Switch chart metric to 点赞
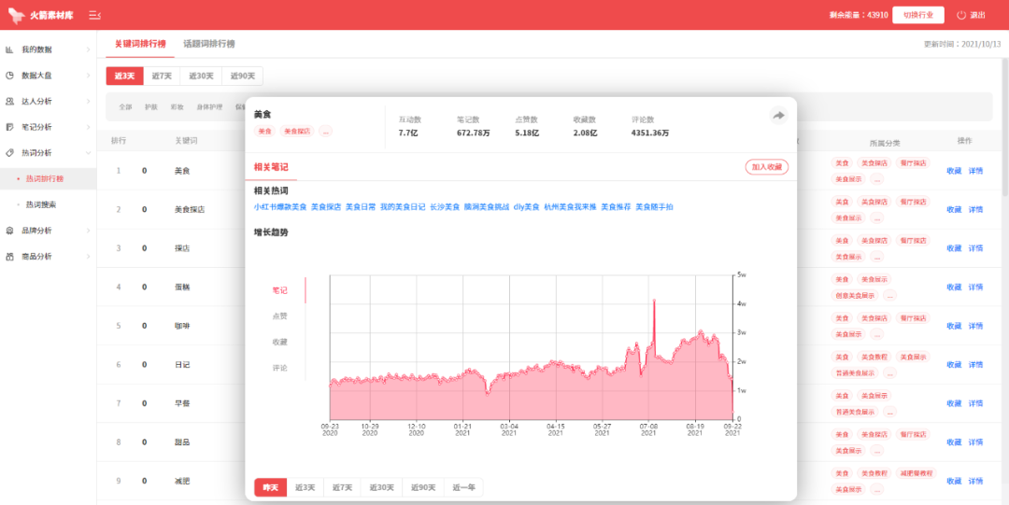 coord(280,316)
